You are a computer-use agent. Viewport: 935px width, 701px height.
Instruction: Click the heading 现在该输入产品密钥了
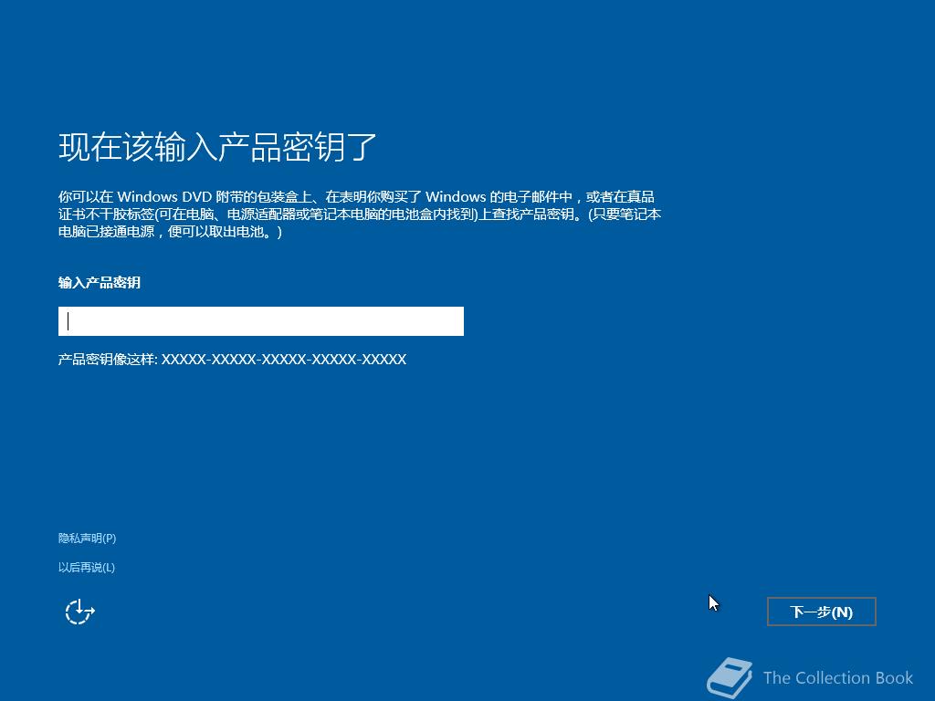(x=217, y=147)
